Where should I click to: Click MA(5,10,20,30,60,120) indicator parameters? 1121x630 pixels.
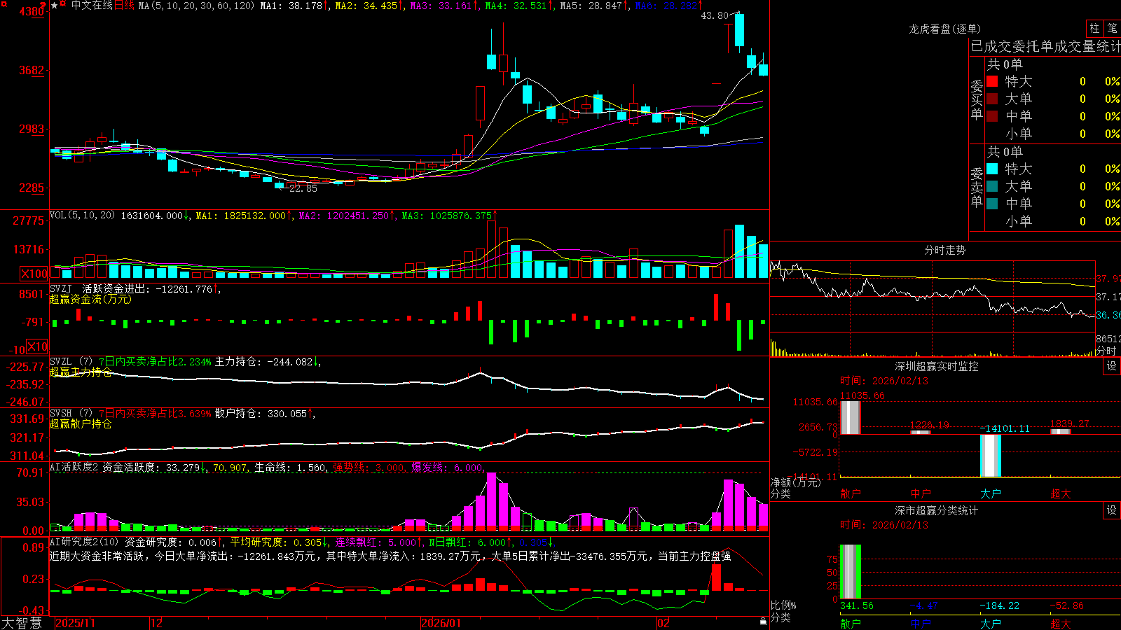click(196, 6)
